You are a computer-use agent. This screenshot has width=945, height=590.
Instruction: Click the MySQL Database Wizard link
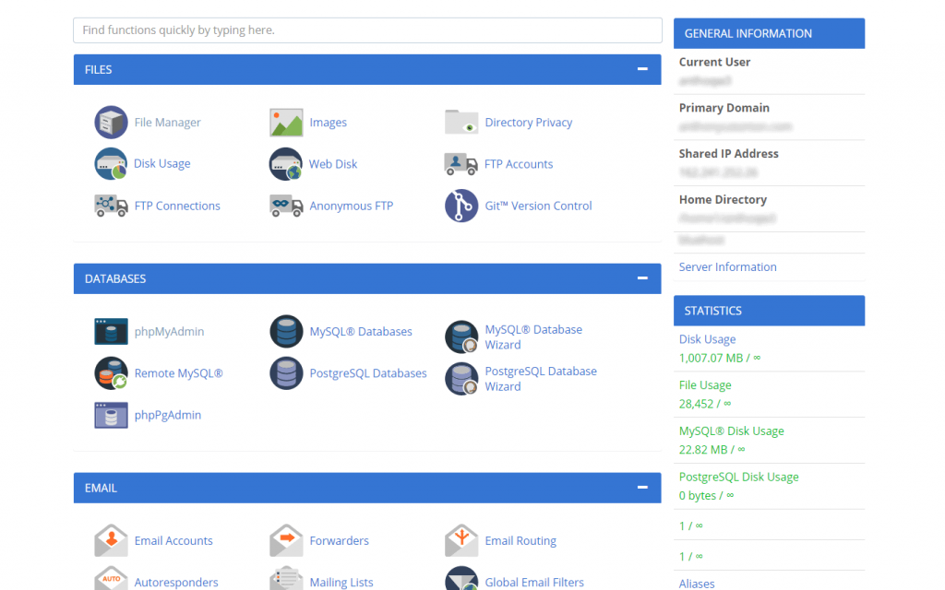(533, 336)
